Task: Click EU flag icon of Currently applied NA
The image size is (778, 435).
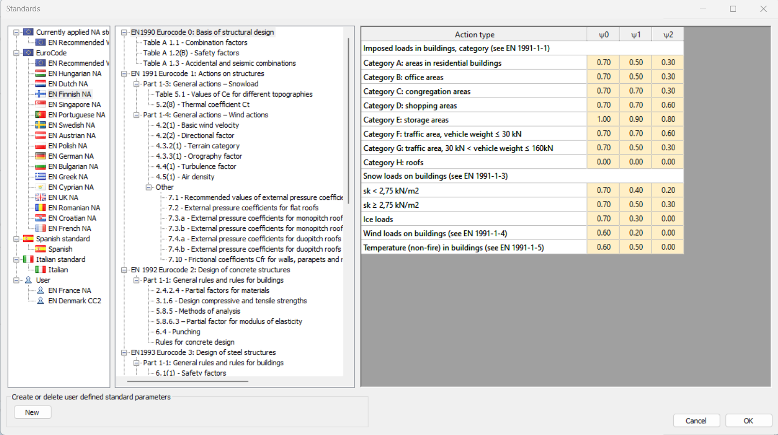Action: click(x=28, y=32)
